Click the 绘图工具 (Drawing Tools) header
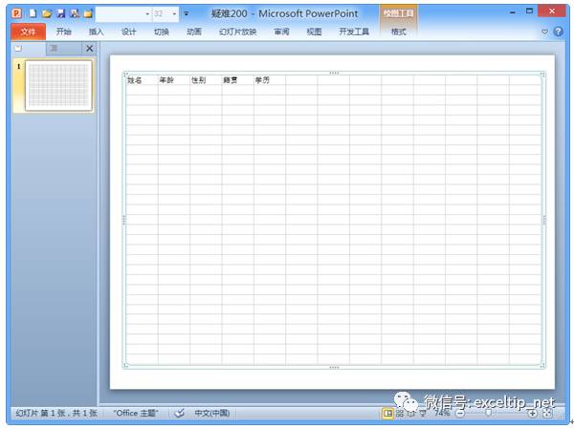 point(398,14)
